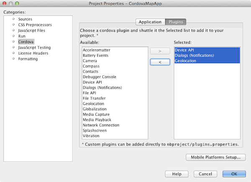Click the remove plugin left-arrow button

pos(160,62)
